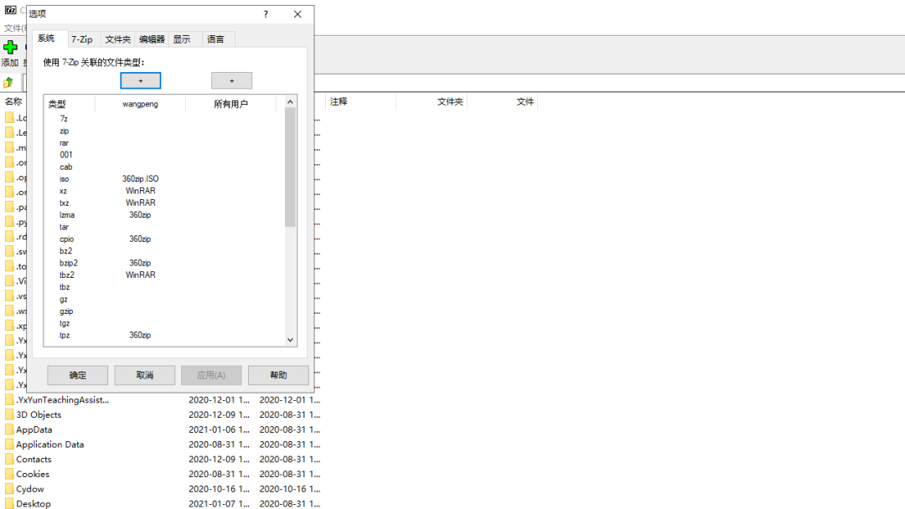Click the 7-Zip app icon in title bar
This screenshot has width=905, height=509.
point(10,10)
